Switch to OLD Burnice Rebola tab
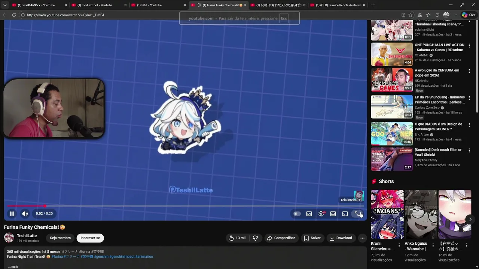Viewport: 479px width, 269px height. click(x=338, y=5)
